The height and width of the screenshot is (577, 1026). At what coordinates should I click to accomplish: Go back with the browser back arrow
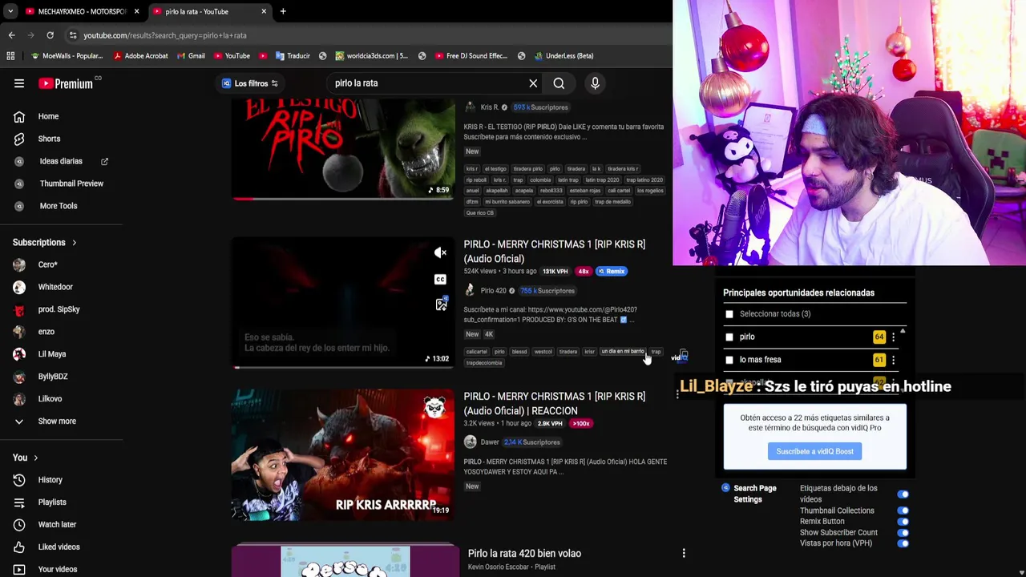11,35
